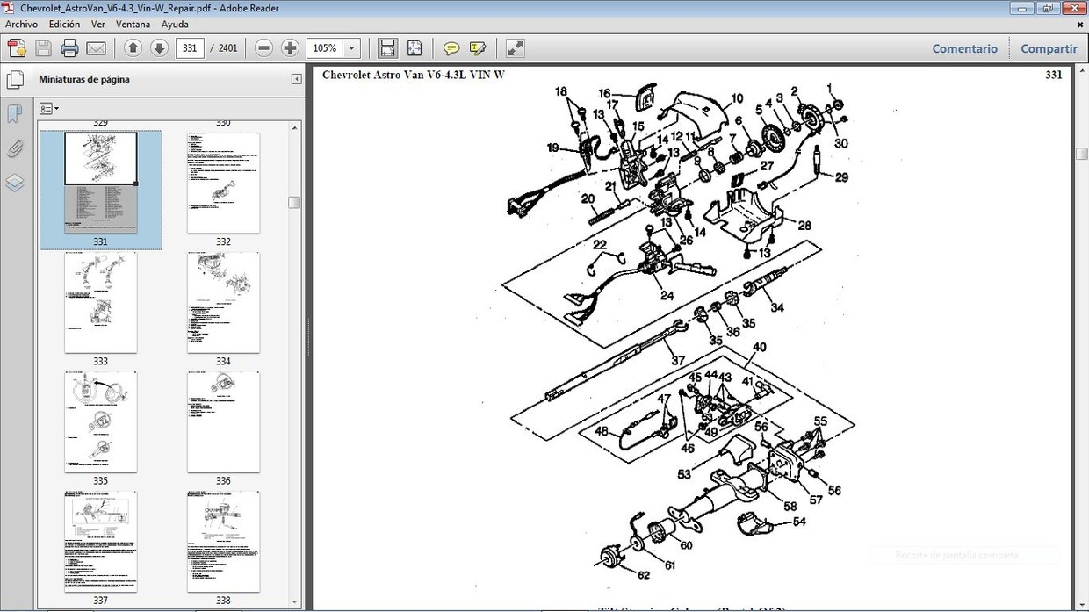Toggle read mode expand icon
The height and width of the screenshot is (612, 1089).
(516, 48)
